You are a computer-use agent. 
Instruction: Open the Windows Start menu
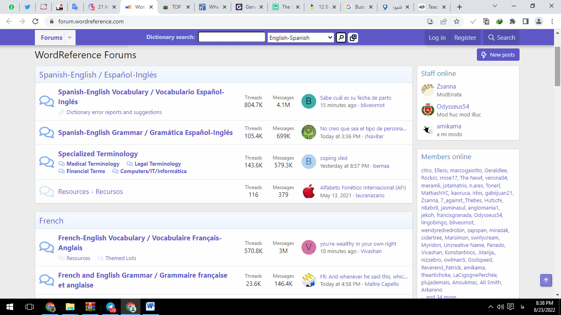pos(10,307)
